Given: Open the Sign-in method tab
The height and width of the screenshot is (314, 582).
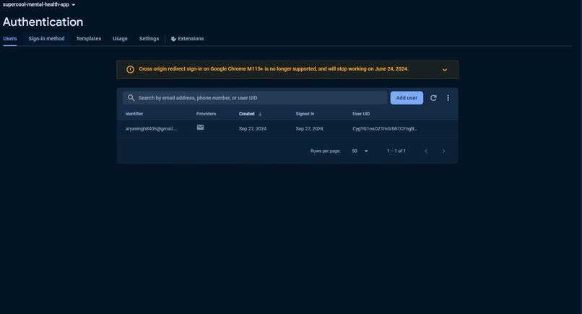Looking at the screenshot, I should click(x=46, y=38).
